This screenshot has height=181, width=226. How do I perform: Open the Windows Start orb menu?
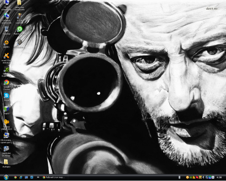coord(6,177)
